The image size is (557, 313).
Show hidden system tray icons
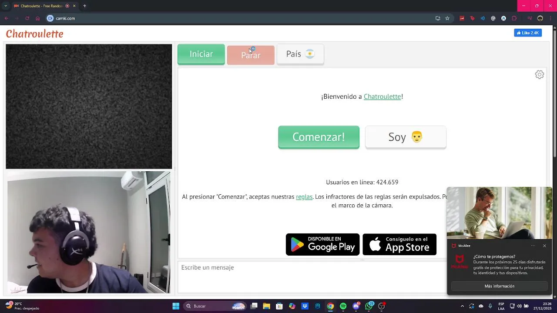462,306
